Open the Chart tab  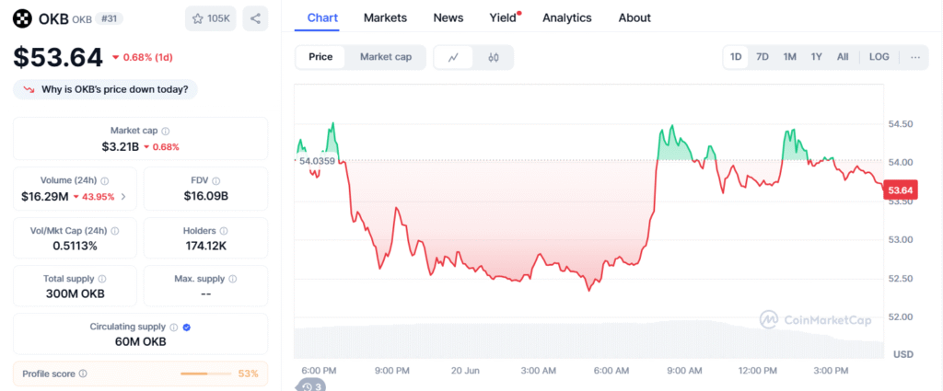click(322, 18)
